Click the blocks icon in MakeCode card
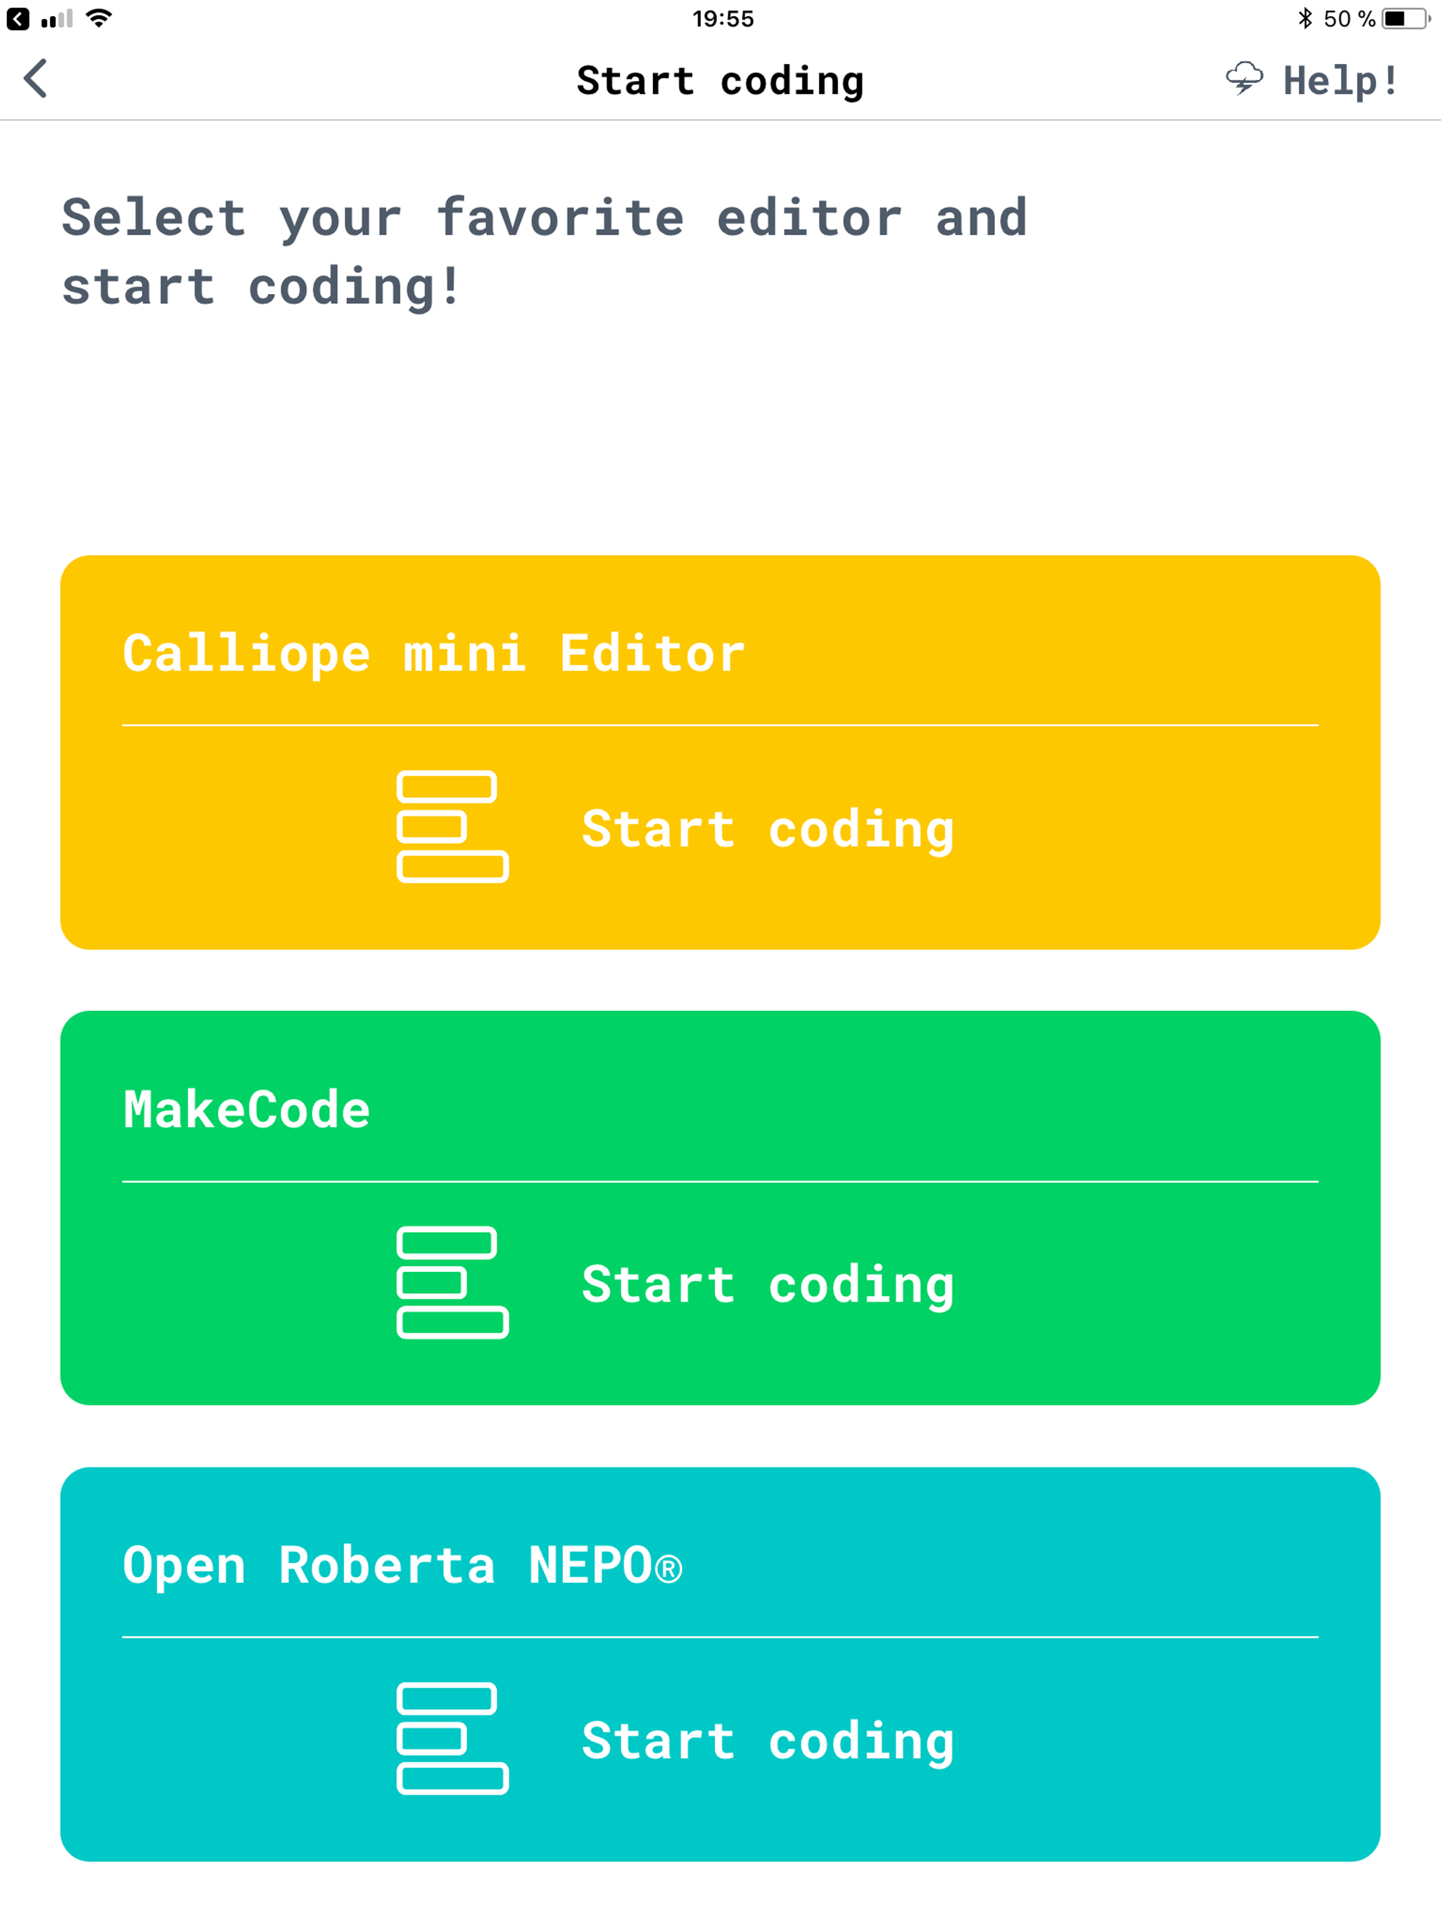 click(452, 1283)
